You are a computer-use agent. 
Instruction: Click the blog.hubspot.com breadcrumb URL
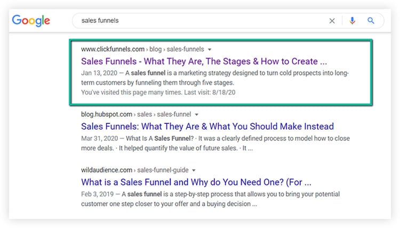click(106, 114)
